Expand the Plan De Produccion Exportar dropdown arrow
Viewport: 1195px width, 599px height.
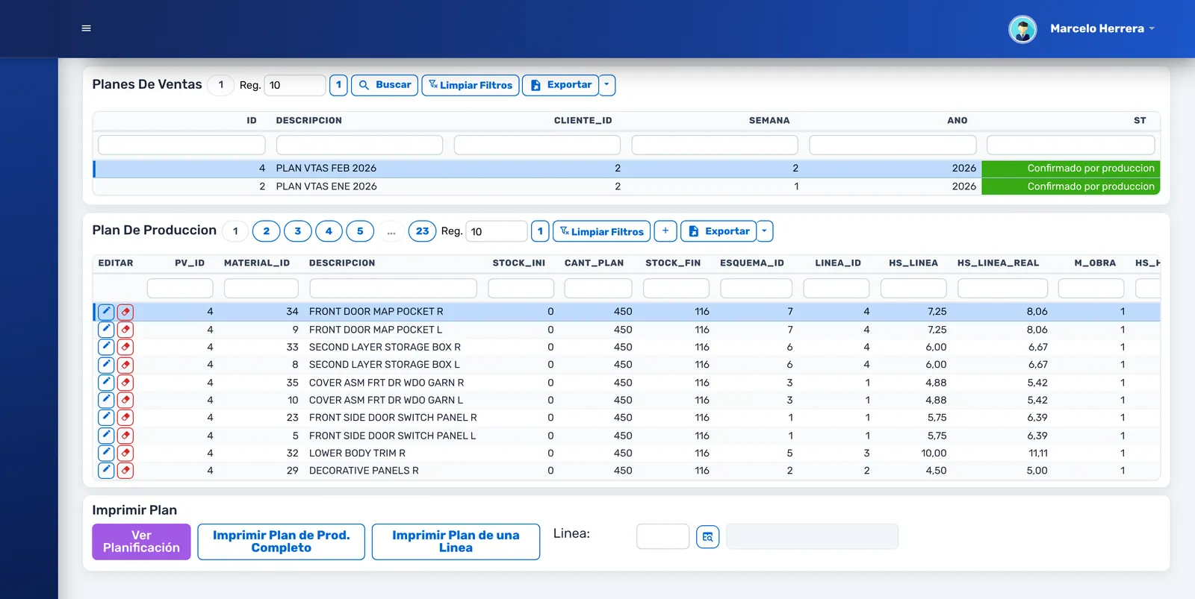[x=765, y=231]
